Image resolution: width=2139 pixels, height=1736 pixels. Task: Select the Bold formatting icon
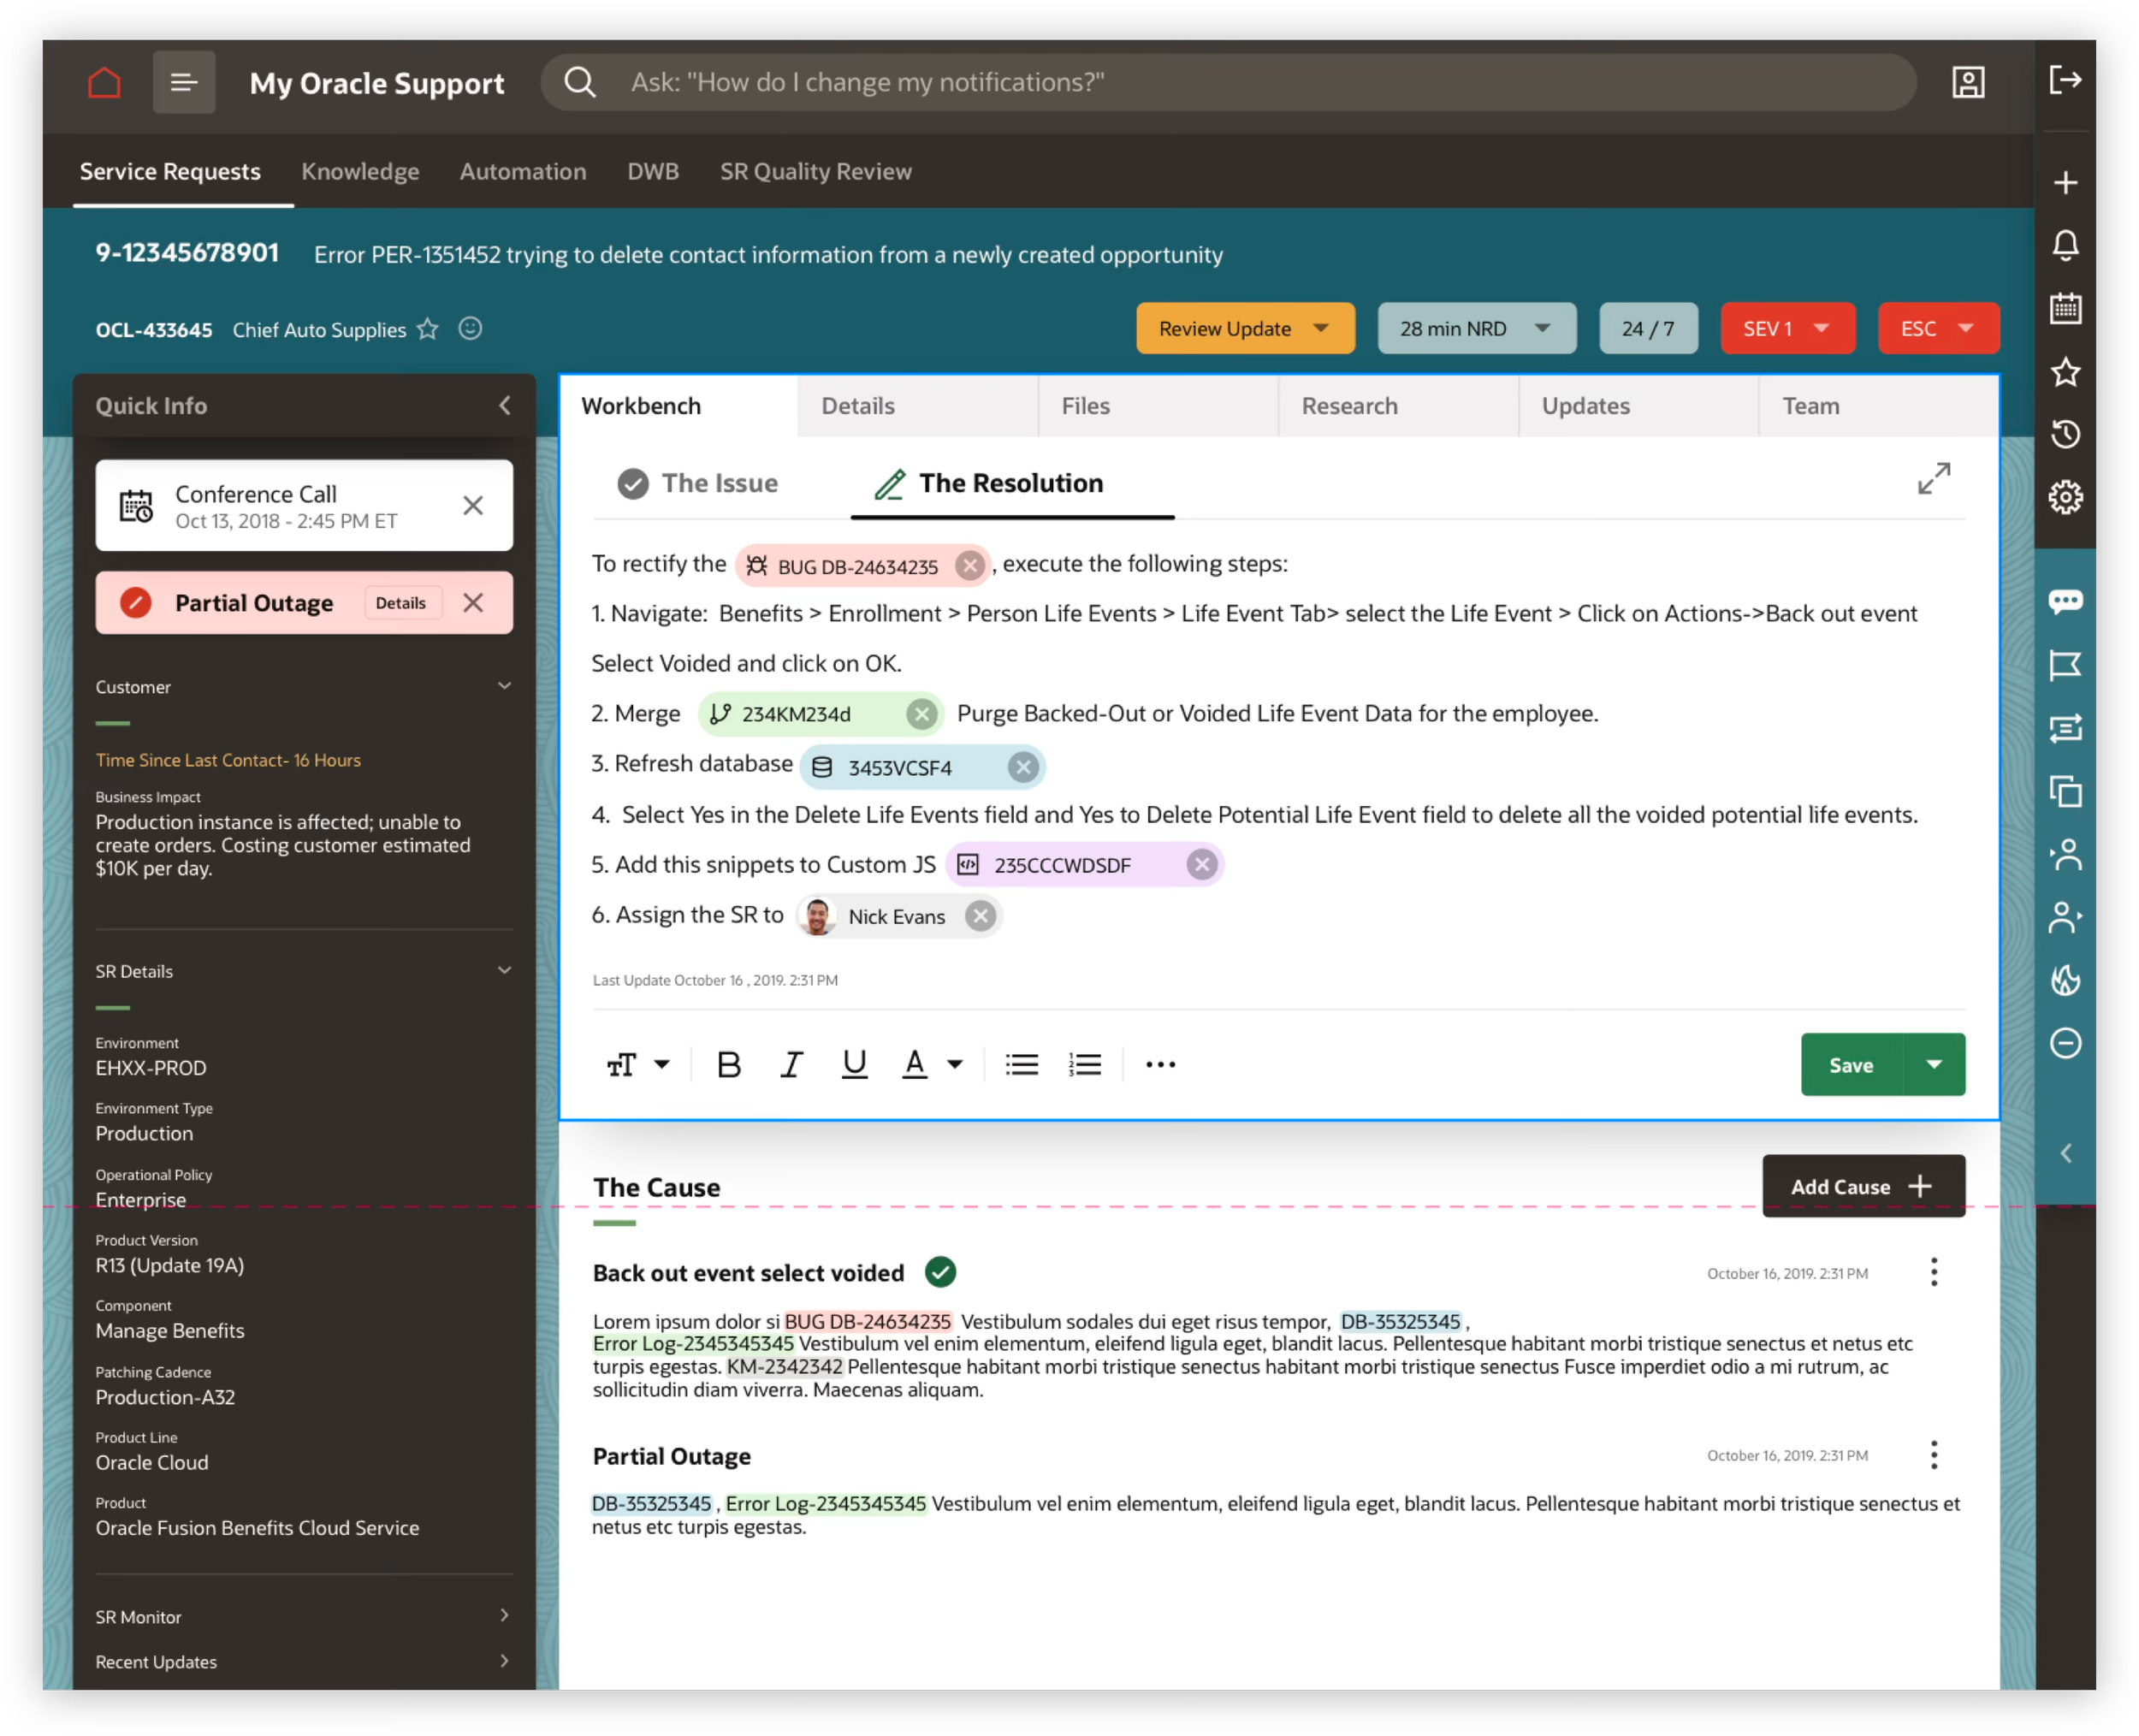(x=729, y=1064)
